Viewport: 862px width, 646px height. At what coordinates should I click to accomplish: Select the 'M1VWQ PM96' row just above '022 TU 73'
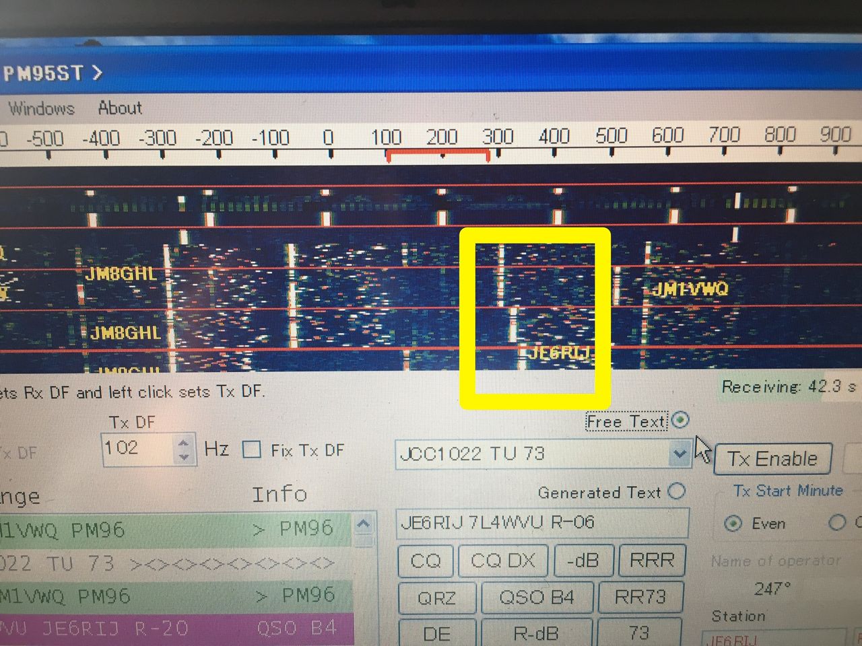point(175,530)
